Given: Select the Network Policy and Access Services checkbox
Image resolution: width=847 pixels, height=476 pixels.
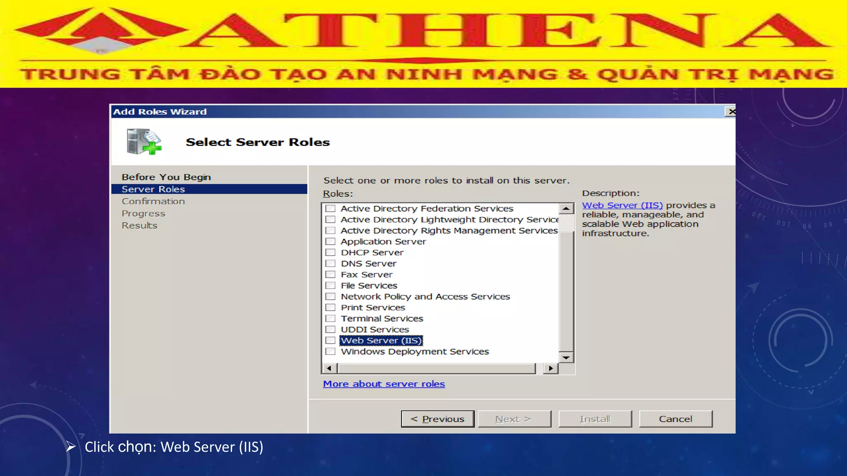Looking at the screenshot, I should pos(330,297).
